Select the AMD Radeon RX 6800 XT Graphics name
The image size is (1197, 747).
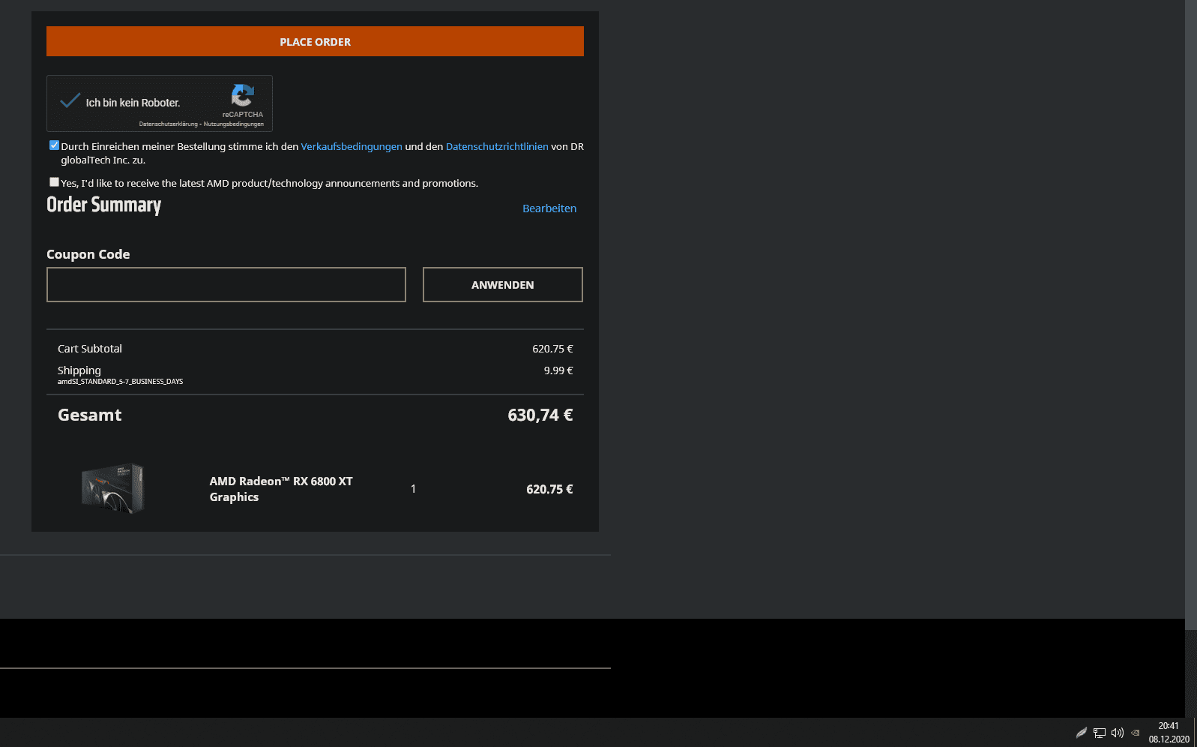point(281,489)
